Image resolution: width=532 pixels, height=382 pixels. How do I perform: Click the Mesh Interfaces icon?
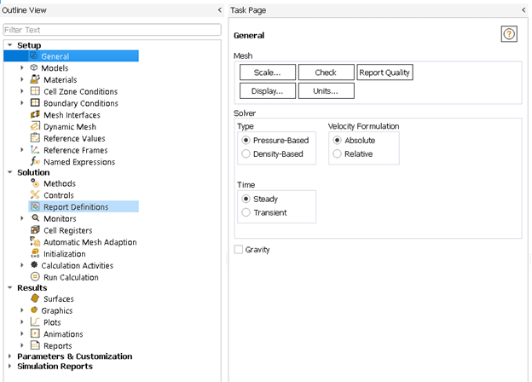pos(35,115)
